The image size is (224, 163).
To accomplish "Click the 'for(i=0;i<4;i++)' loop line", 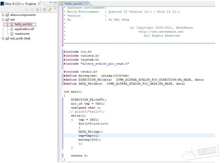I will [x=93, y=124].
